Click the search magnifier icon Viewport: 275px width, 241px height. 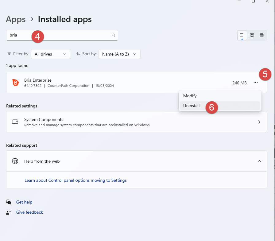tap(114, 35)
